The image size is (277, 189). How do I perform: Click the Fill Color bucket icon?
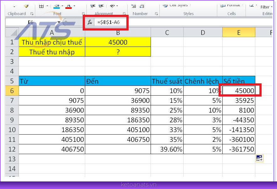click(57, 6)
